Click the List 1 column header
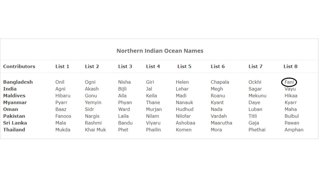The width and height of the screenshot is (319, 179). click(x=62, y=66)
